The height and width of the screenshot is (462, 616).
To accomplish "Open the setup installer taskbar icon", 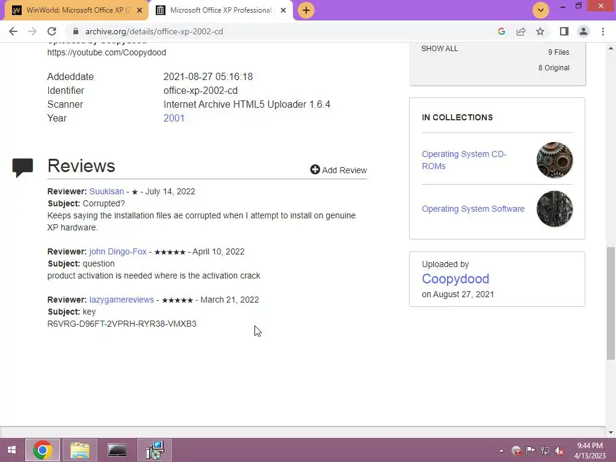I will pos(155,450).
